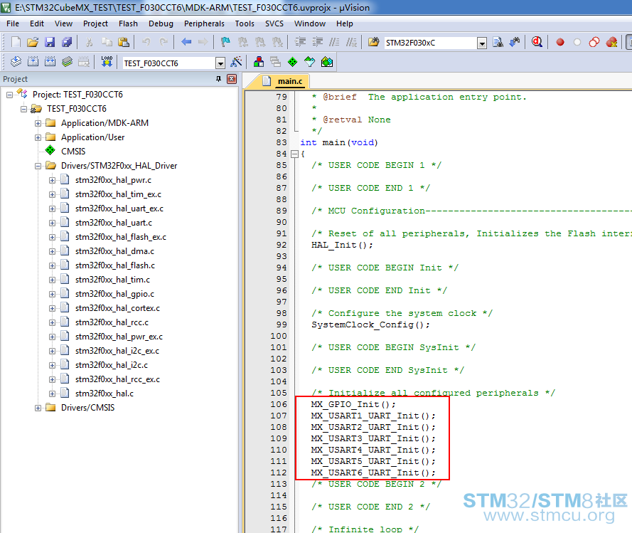This screenshot has width=632, height=533.
Task: Open the File menu
Action: click(x=13, y=23)
